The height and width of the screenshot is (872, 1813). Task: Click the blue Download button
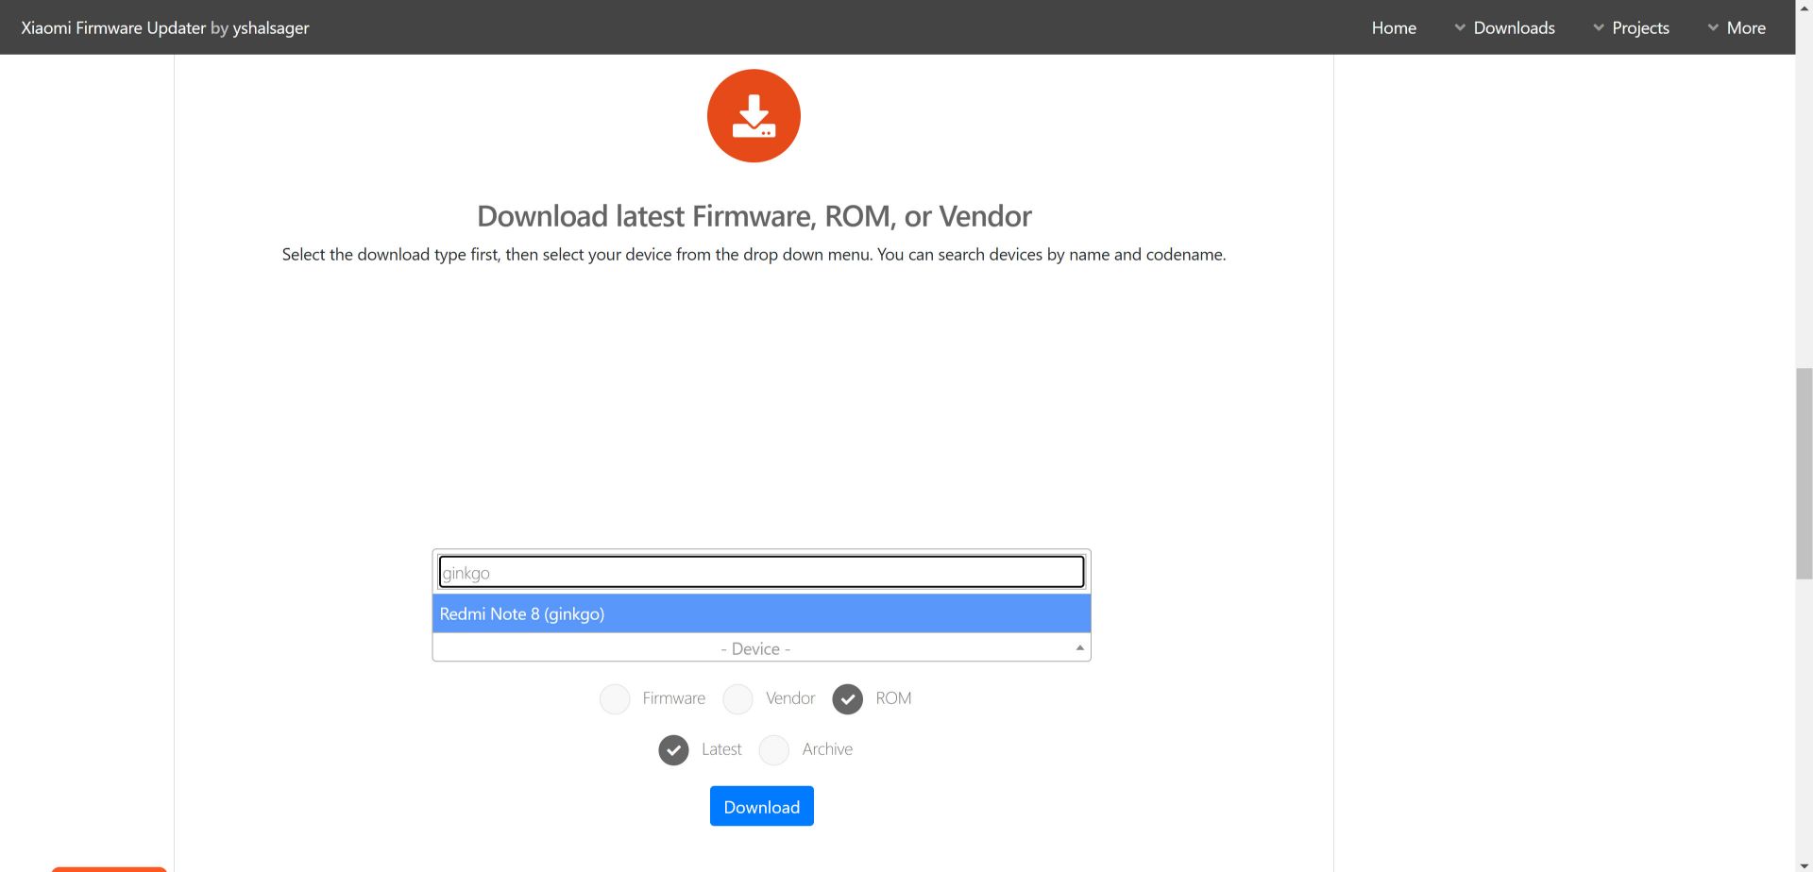click(x=761, y=806)
